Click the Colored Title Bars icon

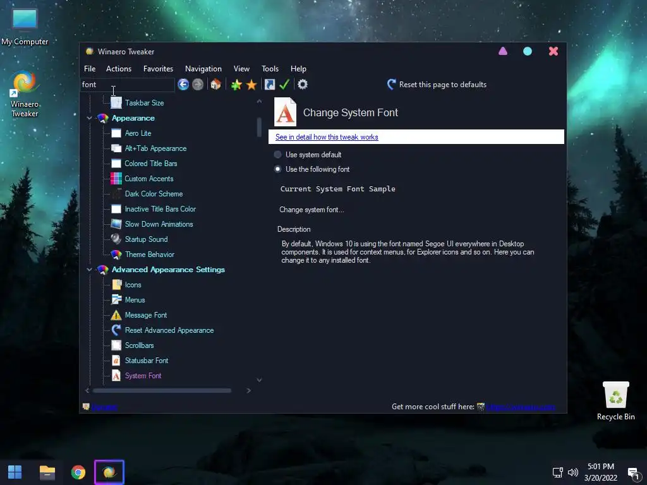click(x=116, y=164)
